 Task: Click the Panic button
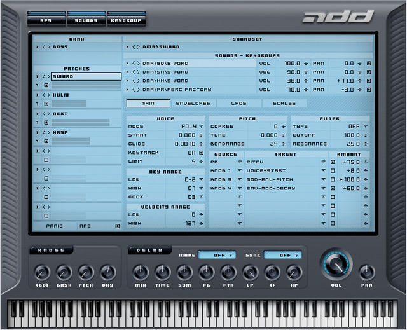click(55, 226)
